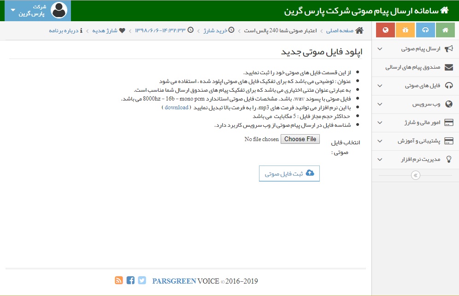The width and height of the screenshot is (459, 296).
Task: Click the user avatar in header
Action: (59, 10)
